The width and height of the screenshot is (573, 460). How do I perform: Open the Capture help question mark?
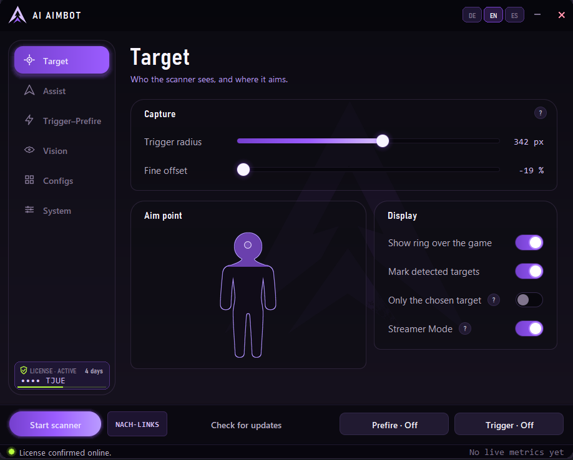(541, 113)
